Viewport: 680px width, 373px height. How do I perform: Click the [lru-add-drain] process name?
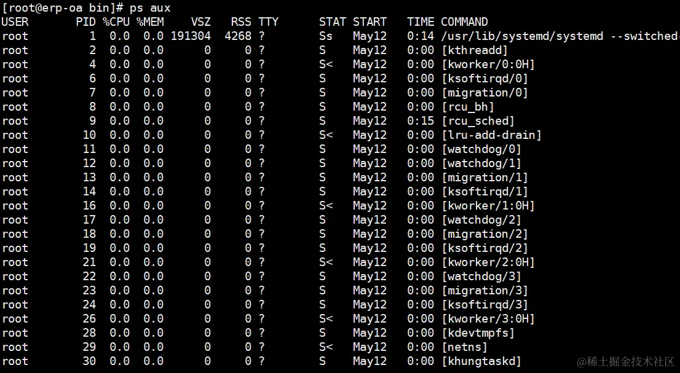491,135
